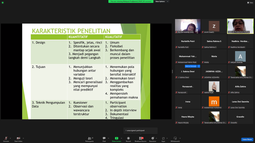This screenshot has height=143, width=255.
Task: Expand the Apps options arrow
Action: click(x=167, y=138)
